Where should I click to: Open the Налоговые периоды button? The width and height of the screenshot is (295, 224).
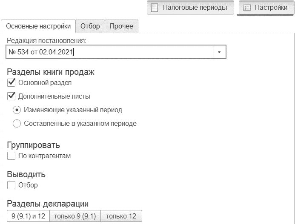[x=190, y=8]
